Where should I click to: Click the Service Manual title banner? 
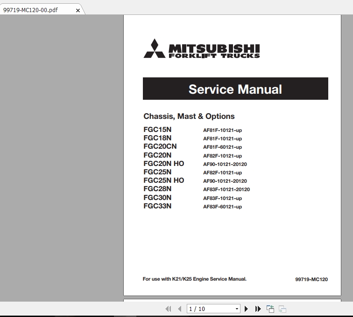(x=235, y=89)
